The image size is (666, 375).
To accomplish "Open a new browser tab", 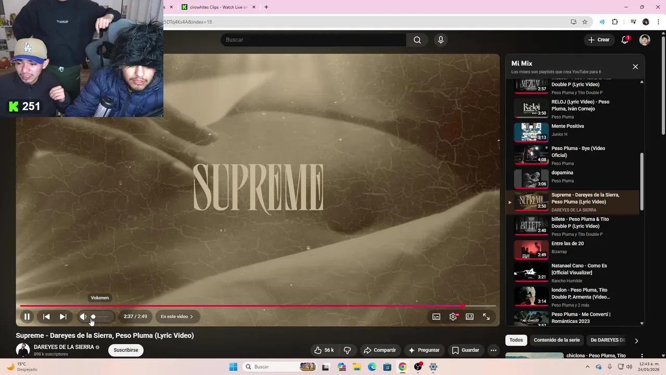I will click(266, 7).
